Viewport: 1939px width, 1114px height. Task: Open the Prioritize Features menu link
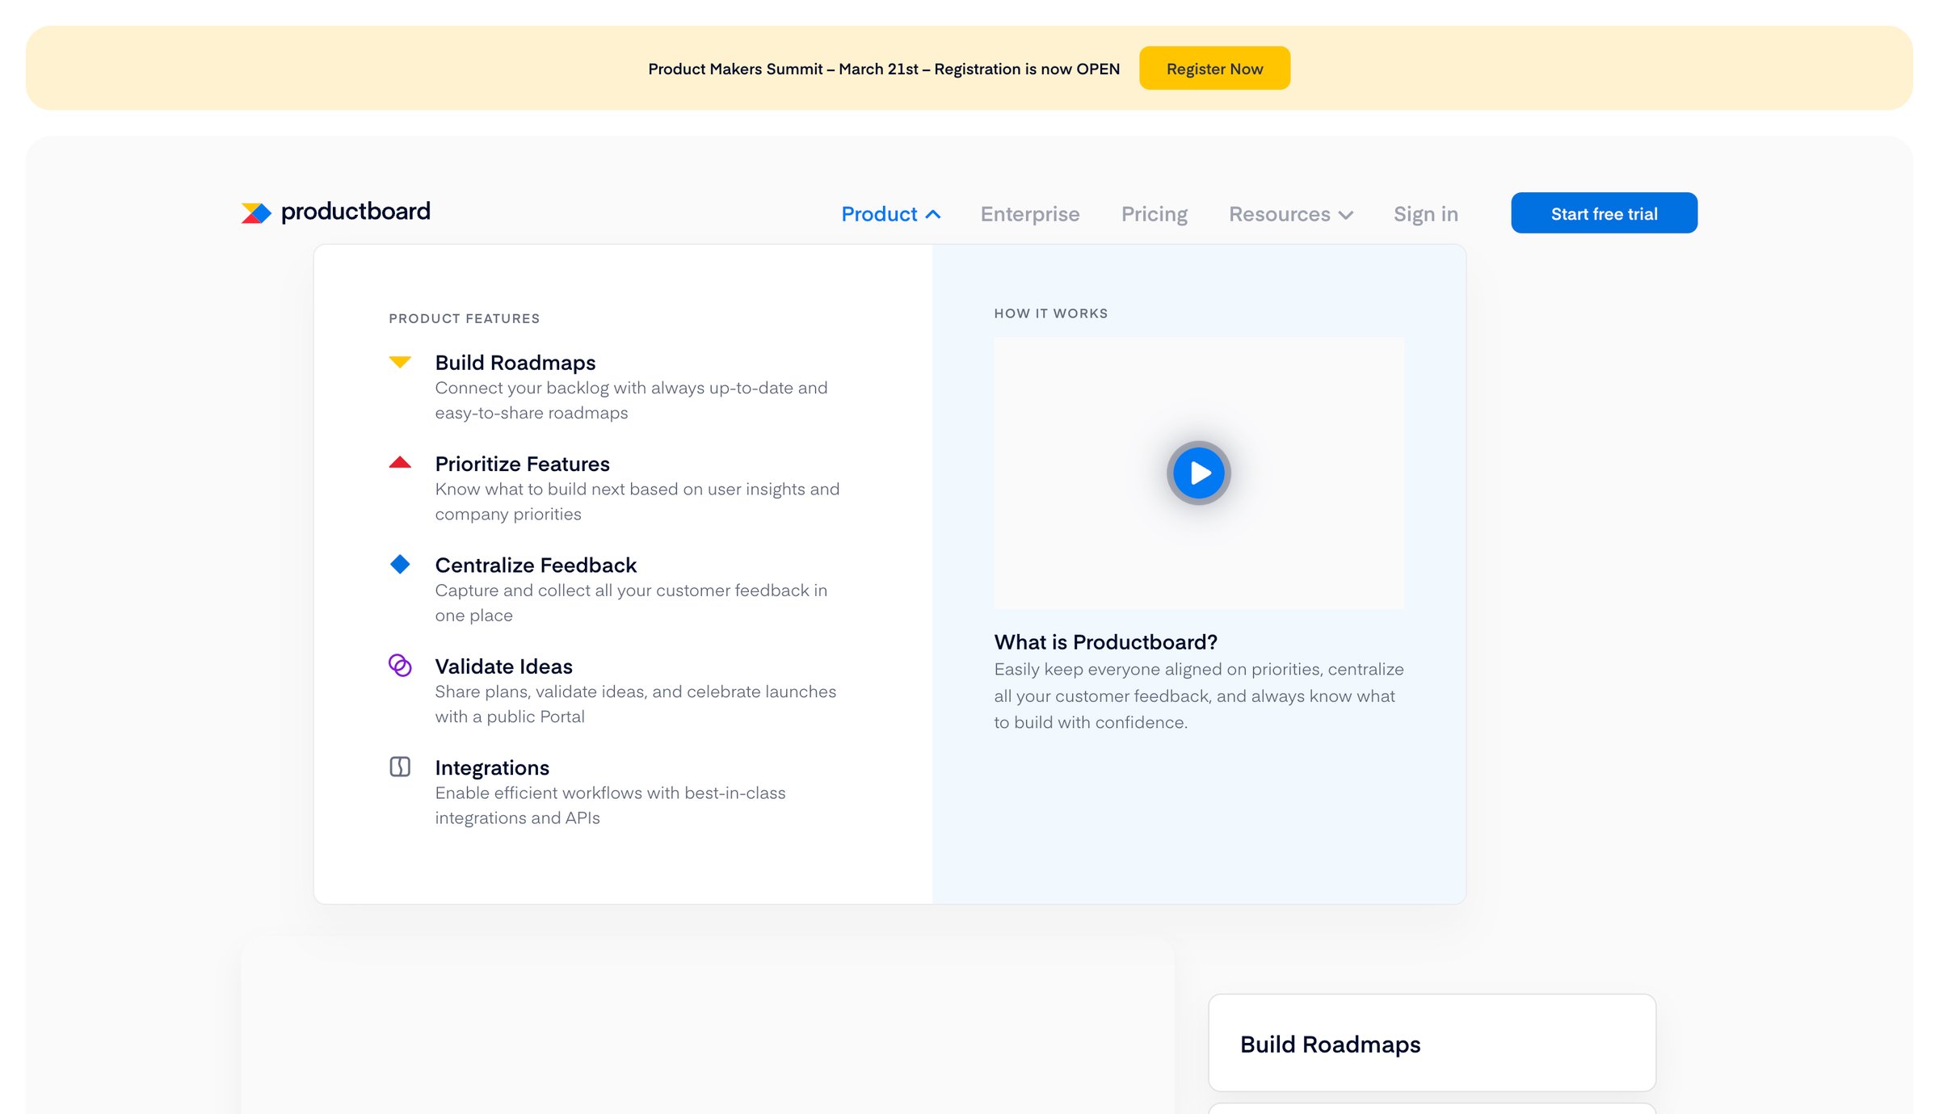522,464
